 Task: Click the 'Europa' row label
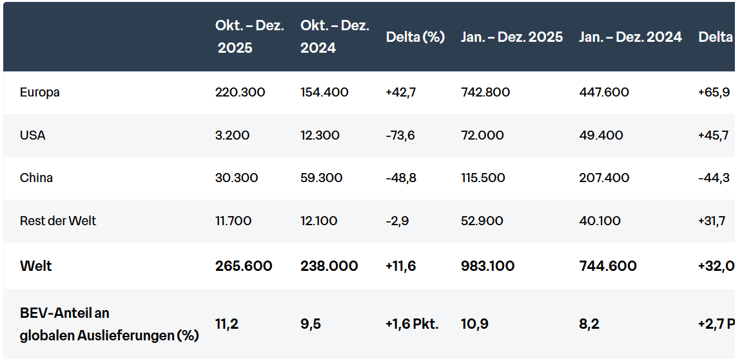pos(40,92)
